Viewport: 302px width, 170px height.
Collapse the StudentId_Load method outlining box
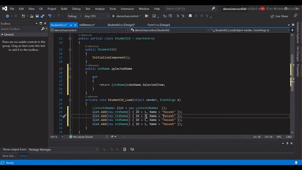(70, 100)
